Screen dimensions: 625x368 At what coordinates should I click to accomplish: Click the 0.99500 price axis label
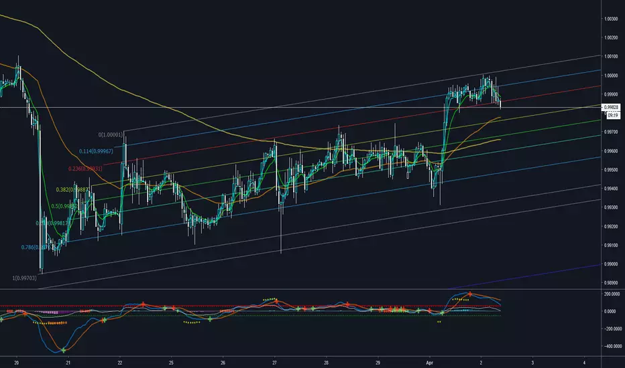611,170
